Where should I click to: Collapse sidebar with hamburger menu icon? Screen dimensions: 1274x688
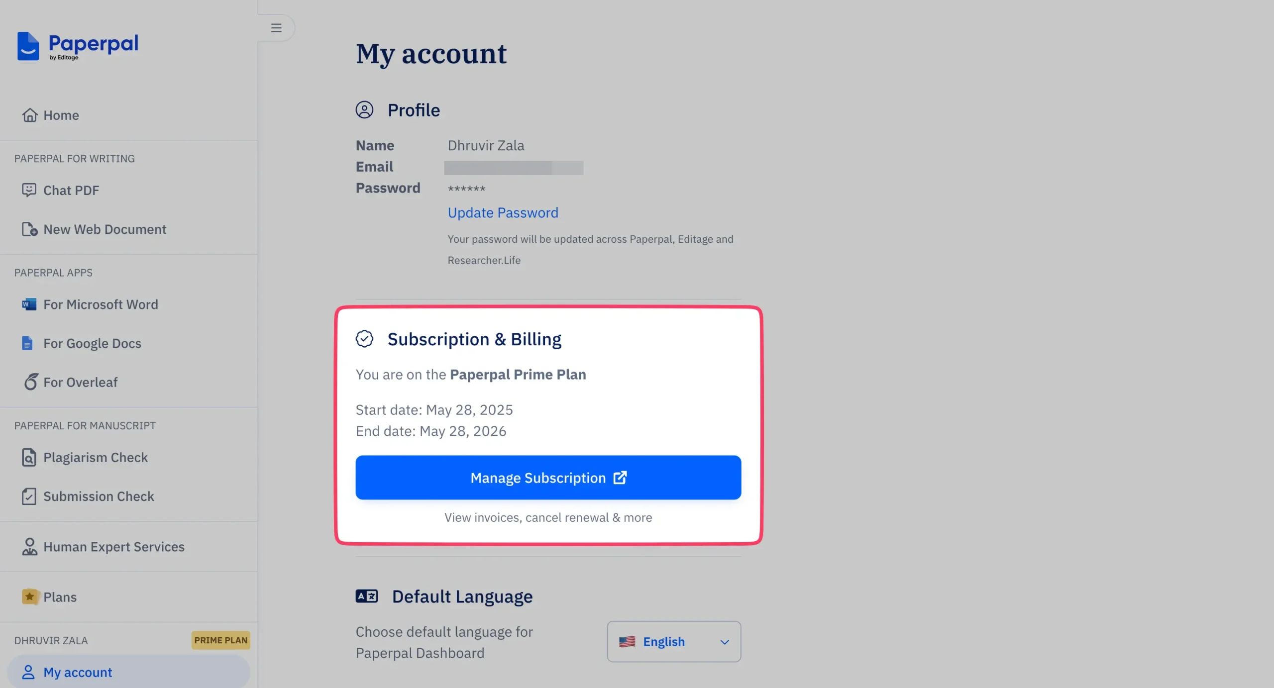276,28
